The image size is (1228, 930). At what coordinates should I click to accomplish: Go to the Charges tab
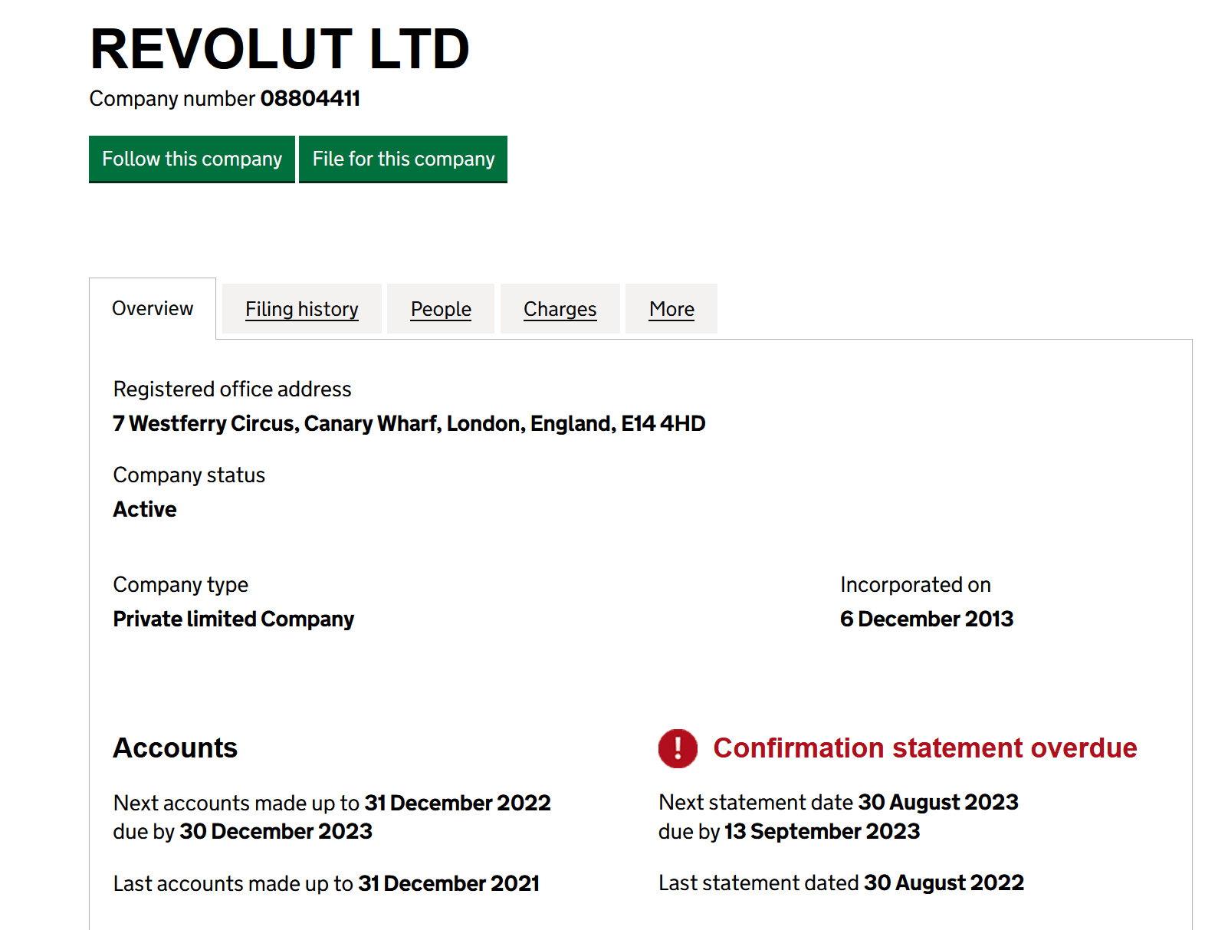[x=560, y=309]
